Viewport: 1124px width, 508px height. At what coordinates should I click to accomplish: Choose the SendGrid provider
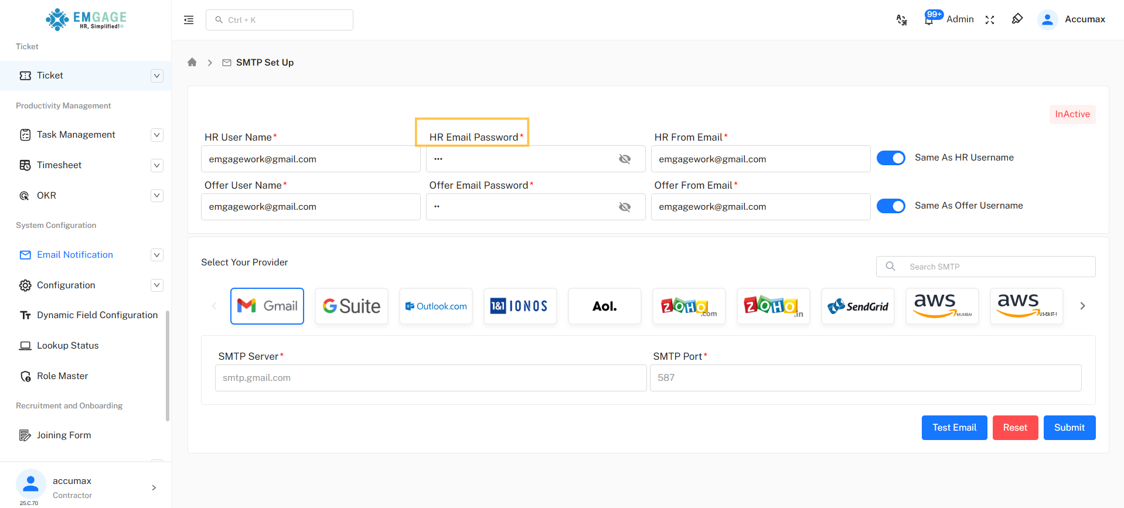pyautogui.click(x=858, y=306)
